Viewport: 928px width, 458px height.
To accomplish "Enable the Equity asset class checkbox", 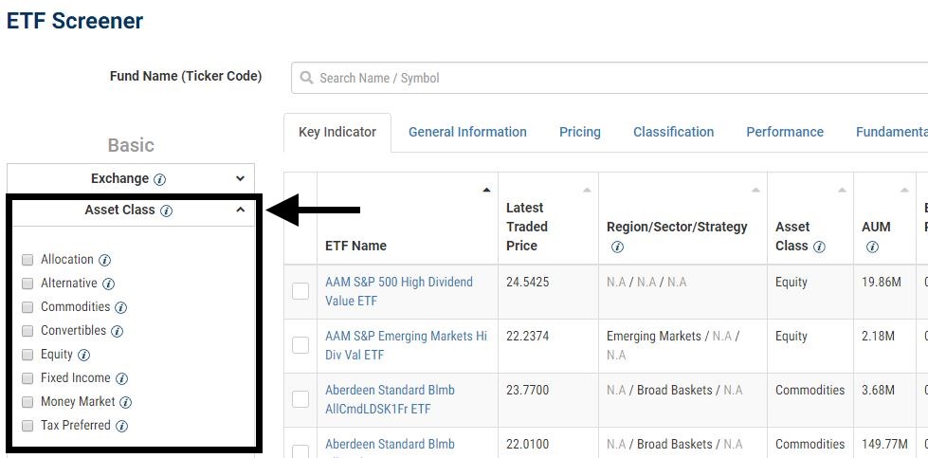I will [27, 355].
